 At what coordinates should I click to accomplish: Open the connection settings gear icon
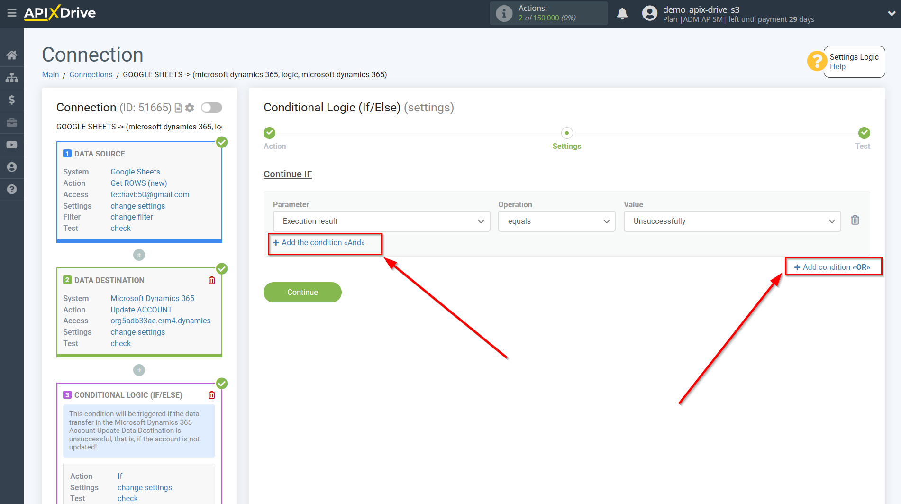190,108
